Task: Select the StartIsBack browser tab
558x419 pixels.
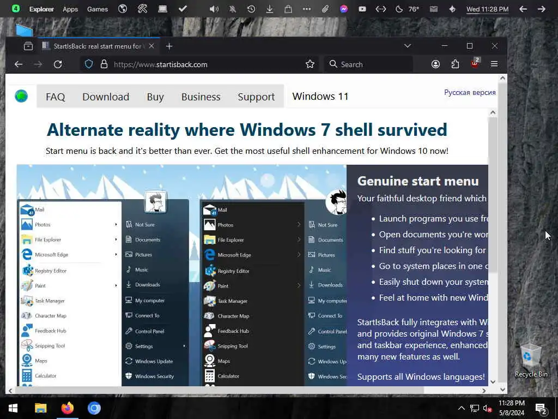Action: pyautogui.click(x=98, y=46)
